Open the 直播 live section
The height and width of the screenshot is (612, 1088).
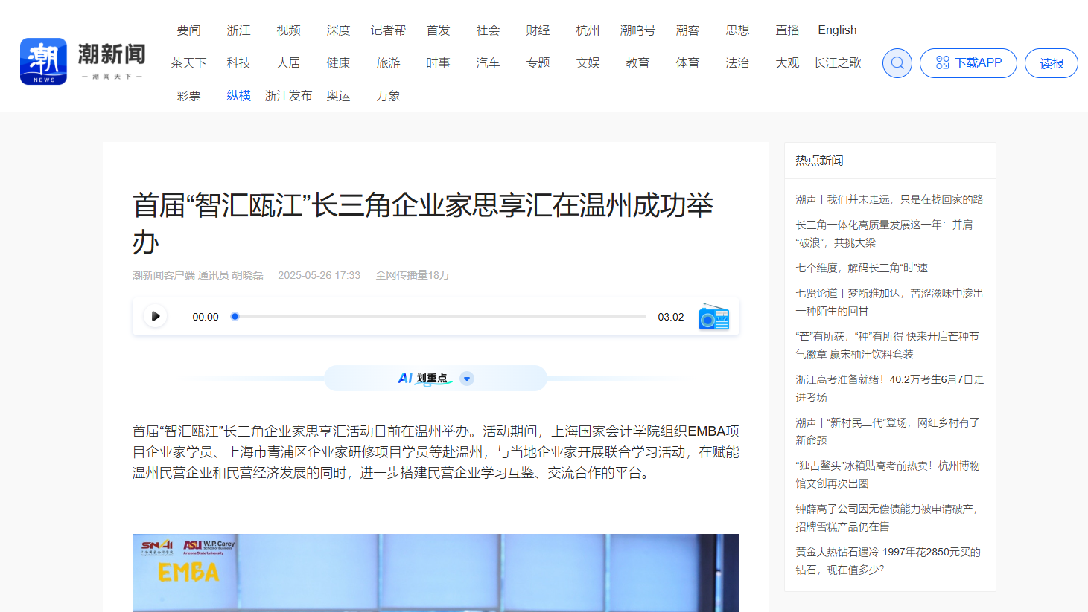pos(787,30)
